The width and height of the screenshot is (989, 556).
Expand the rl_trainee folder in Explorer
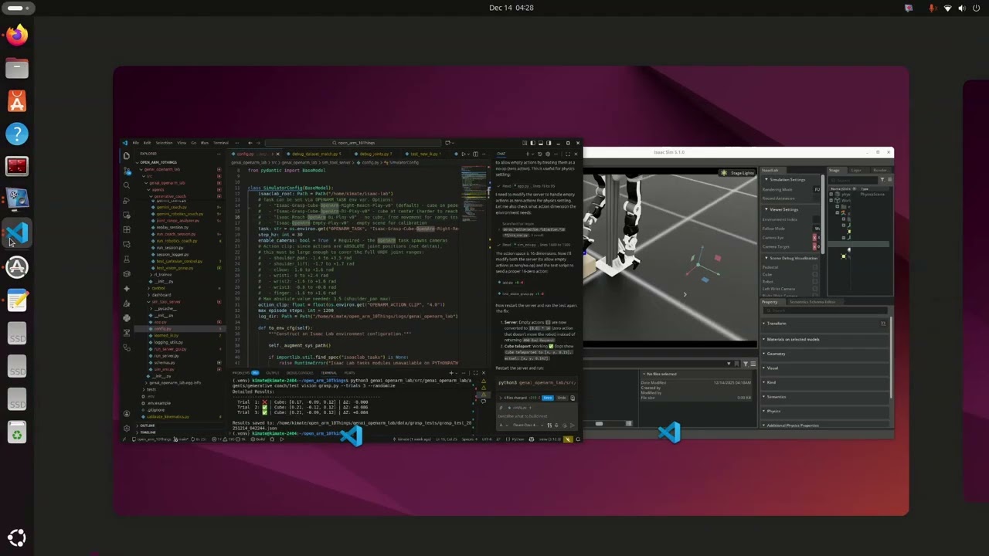tap(162, 274)
